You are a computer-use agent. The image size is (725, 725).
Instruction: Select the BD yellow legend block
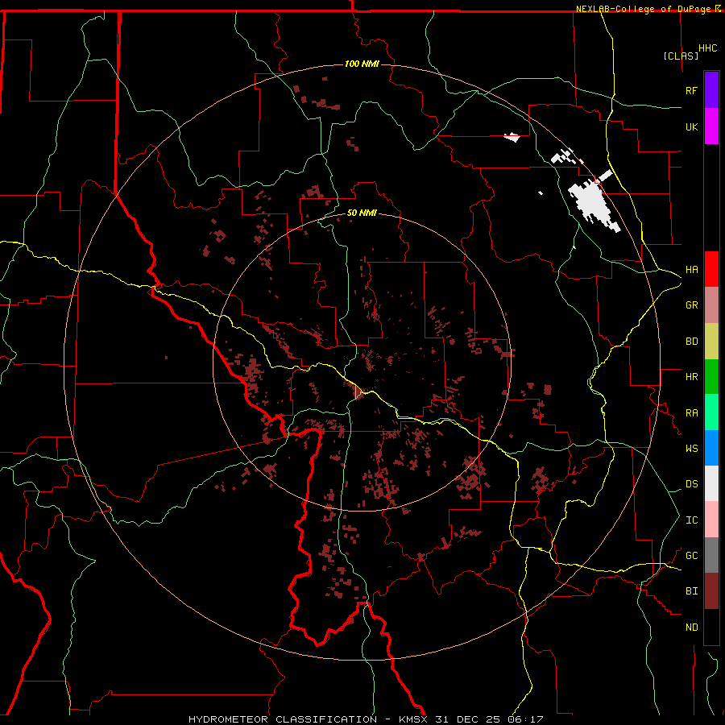711,342
